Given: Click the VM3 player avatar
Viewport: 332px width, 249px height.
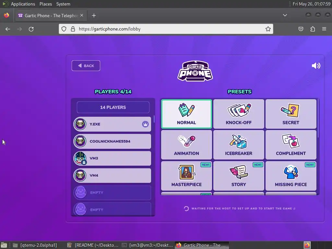Looking at the screenshot, I should coord(80,158).
